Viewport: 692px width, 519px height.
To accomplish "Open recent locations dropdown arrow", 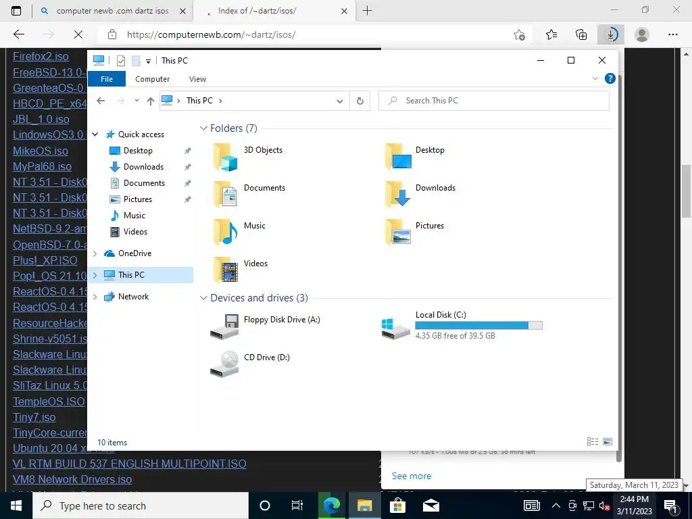I will click(x=137, y=101).
